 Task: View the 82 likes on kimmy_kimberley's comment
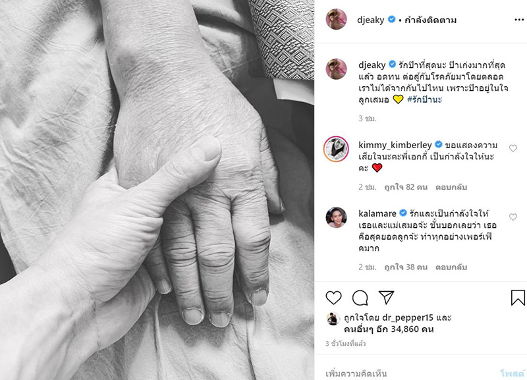(x=406, y=187)
